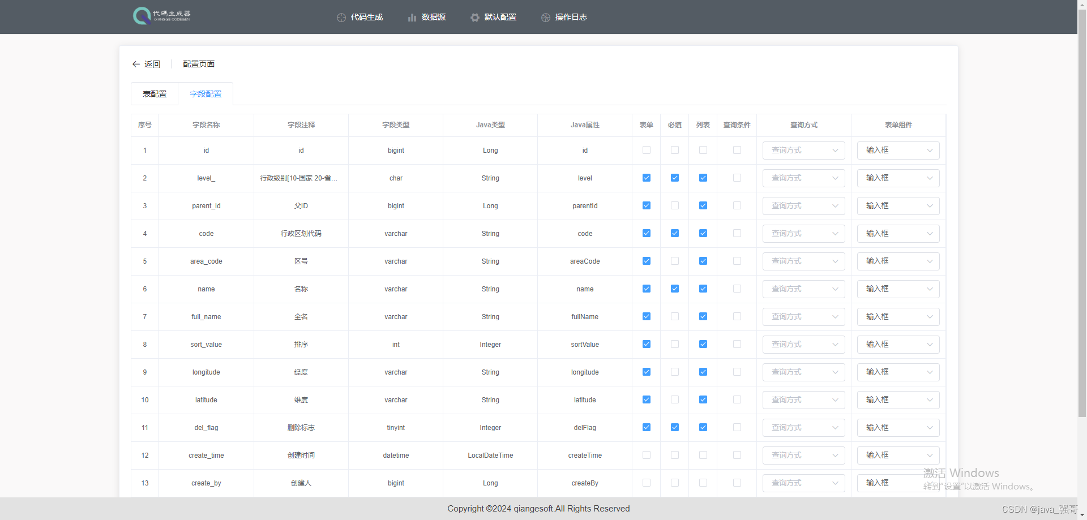The height and width of the screenshot is (520, 1087).
Task: Open 表单组件 dropdown for name row
Action: [x=898, y=289]
